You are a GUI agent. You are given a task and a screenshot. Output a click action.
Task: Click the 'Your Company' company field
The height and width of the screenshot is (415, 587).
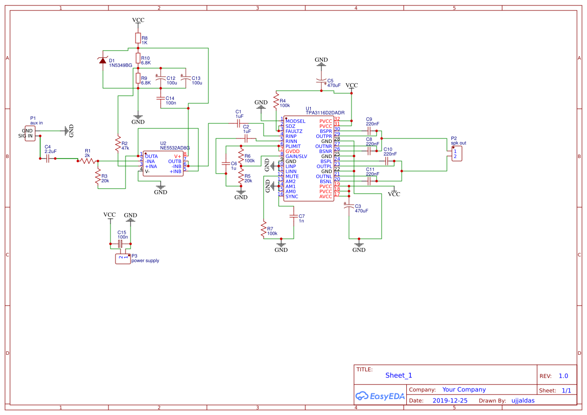pos(464,389)
